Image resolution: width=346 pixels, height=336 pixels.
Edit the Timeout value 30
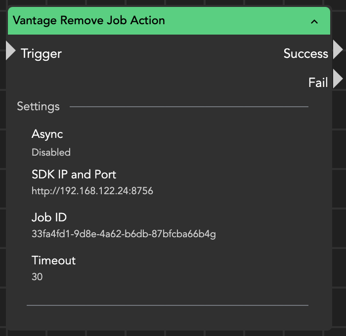point(37,277)
